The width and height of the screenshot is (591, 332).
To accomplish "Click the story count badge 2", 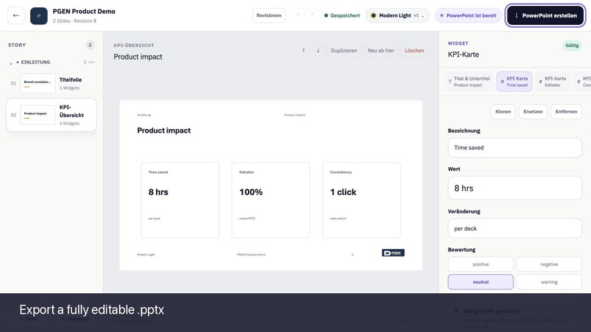I will click(x=89, y=45).
